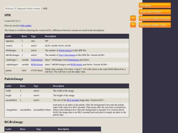Click Description header in SPR table
178x133 pixels.
(50, 36)
